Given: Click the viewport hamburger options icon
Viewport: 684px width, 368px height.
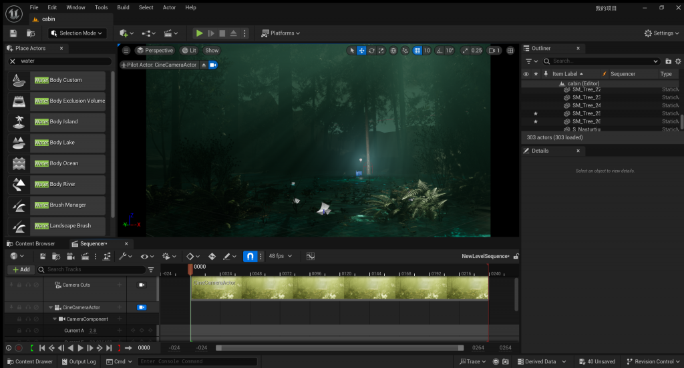Looking at the screenshot, I should click(126, 51).
